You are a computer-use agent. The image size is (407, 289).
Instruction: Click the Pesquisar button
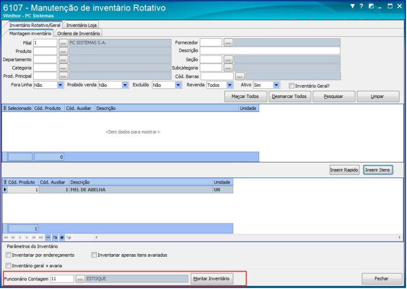point(333,96)
